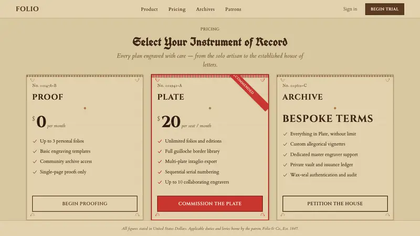Click the Multi-plate intaglio export text
Viewport: 420px width, 236px height.
click(191, 162)
